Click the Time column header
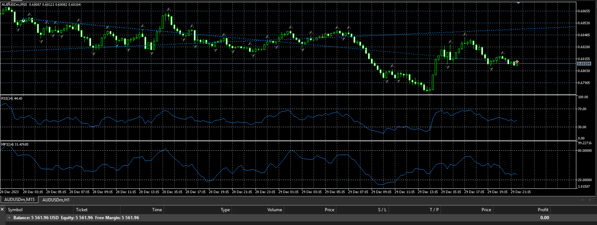 157,210
